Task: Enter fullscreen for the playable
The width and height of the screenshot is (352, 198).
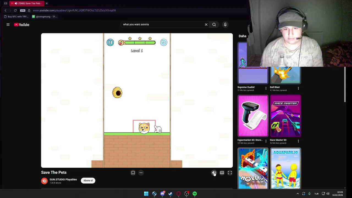Action: pos(230,173)
